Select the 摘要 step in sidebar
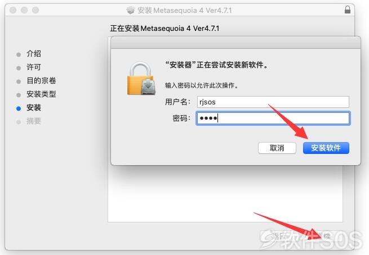Viewport: 369px width, 255px height. 34,121
